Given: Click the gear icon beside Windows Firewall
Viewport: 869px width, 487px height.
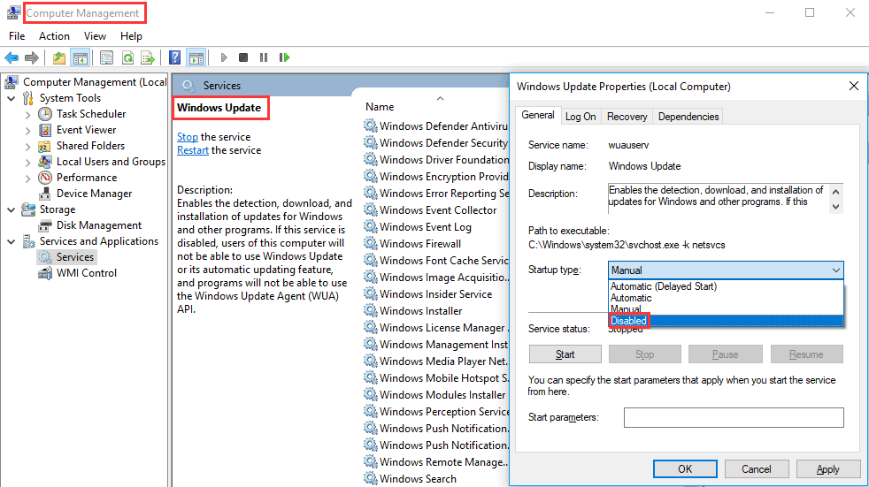Looking at the screenshot, I should [x=370, y=244].
